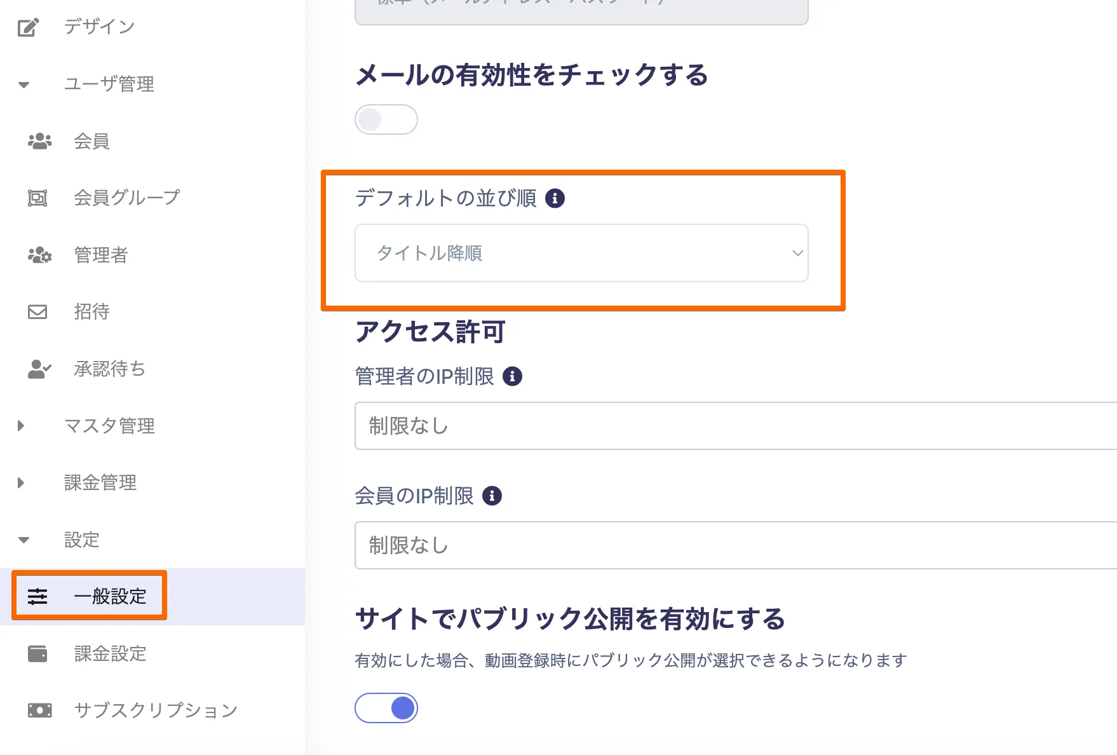Open the サブスクリプション menu item
1117x755 pixels.
(x=156, y=711)
